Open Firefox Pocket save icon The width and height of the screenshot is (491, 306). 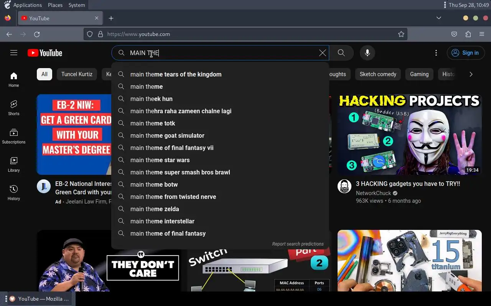pos(454,34)
